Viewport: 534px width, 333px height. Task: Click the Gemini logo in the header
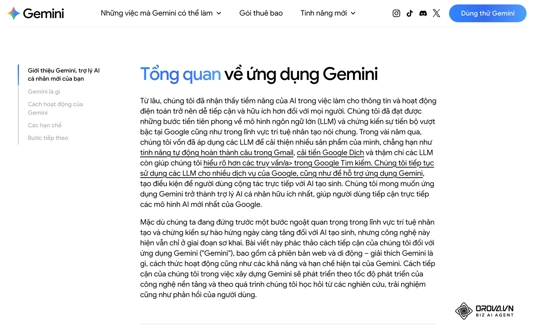coord(36,13)
